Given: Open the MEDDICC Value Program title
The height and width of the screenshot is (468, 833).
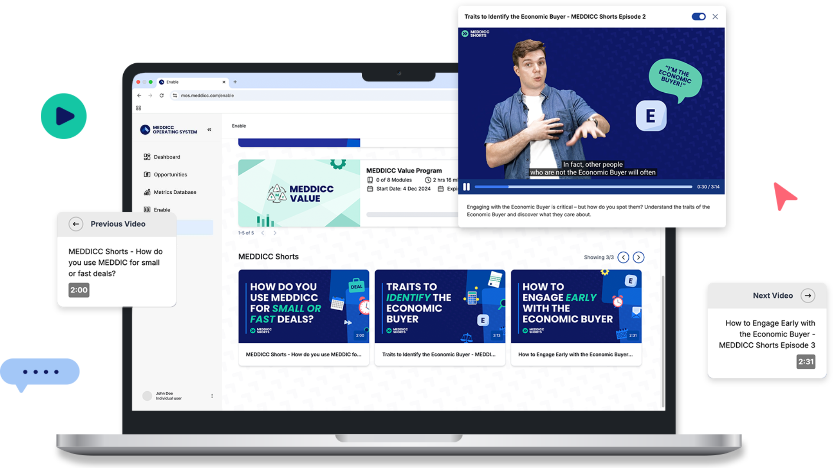Looking at the screenshot, I should pyautogui.click(x=404, y=171).
